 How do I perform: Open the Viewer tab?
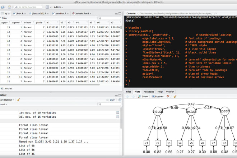pyautogui.click(x=170, y=92)
